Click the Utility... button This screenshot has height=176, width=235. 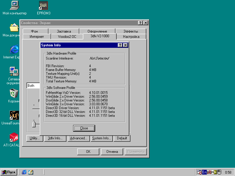pyautogui.click(x=35, y=138)
